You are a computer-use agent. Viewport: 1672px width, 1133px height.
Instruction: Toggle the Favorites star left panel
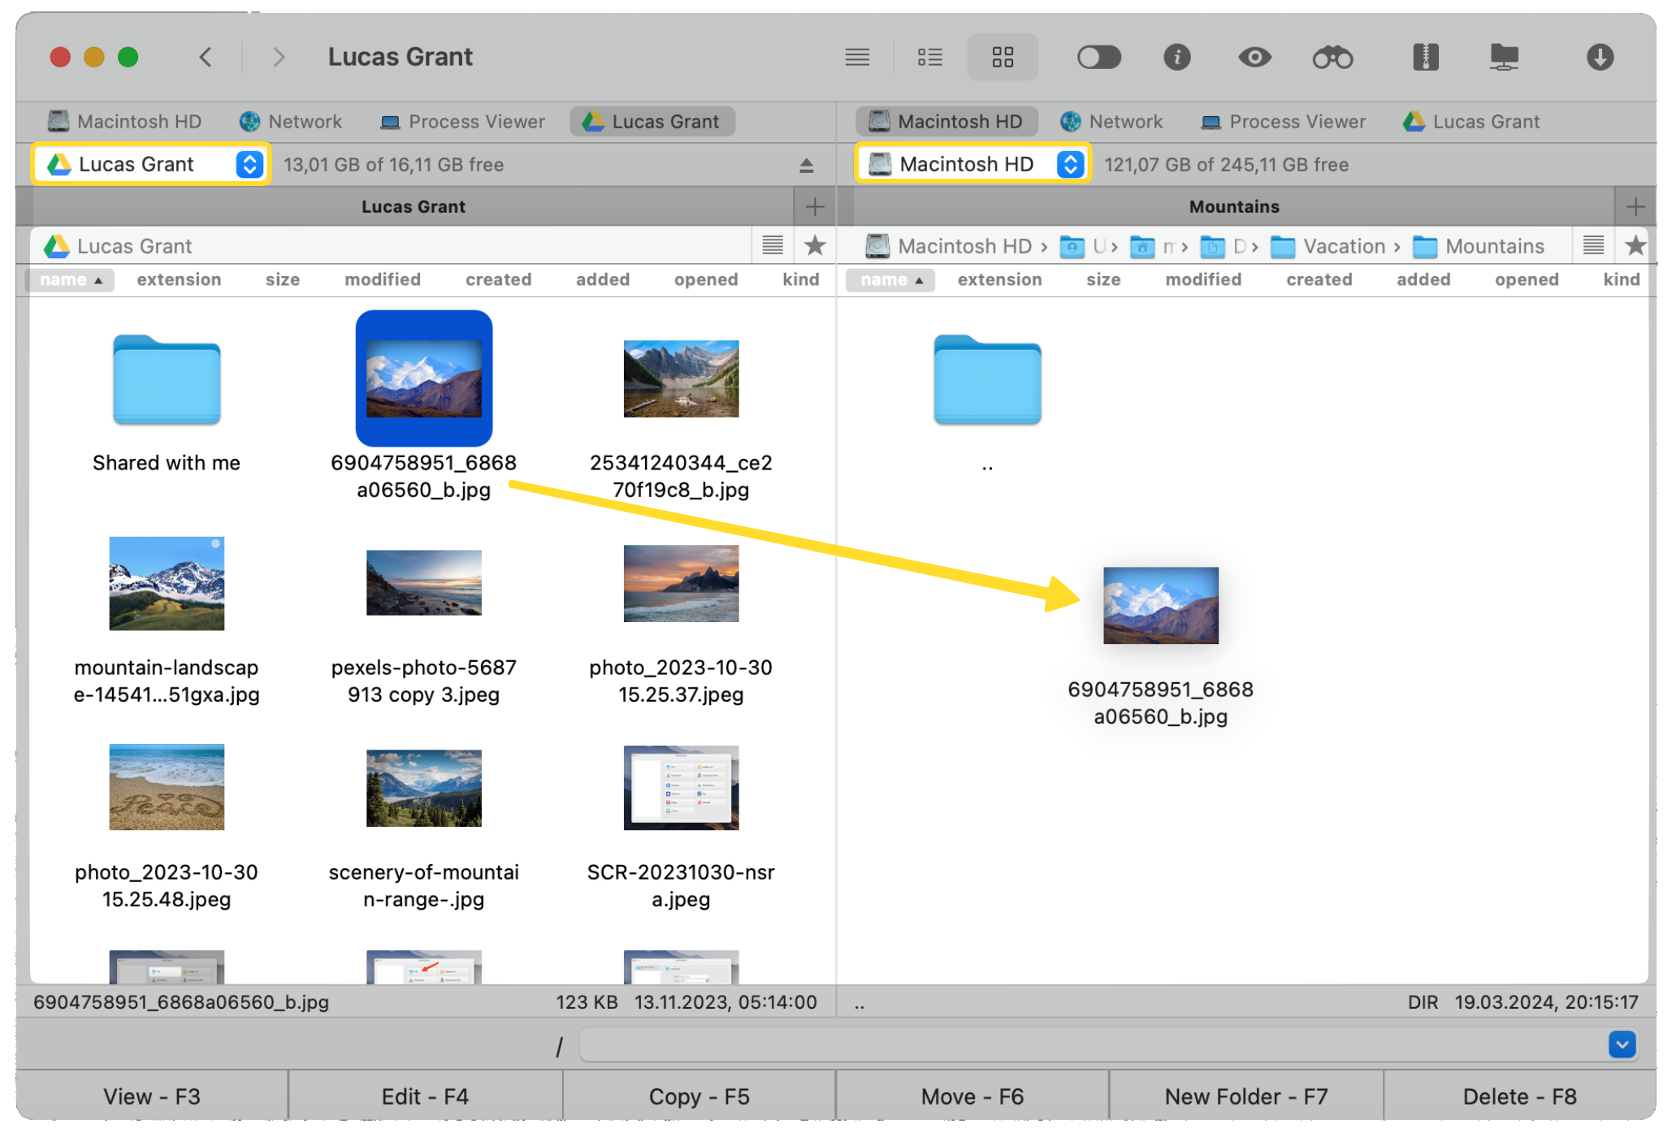coord(815,245)
